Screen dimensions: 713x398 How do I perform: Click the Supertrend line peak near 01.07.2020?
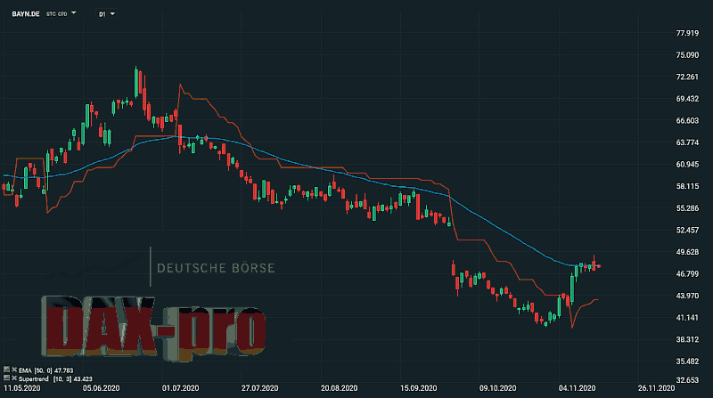tap(180, 85)
